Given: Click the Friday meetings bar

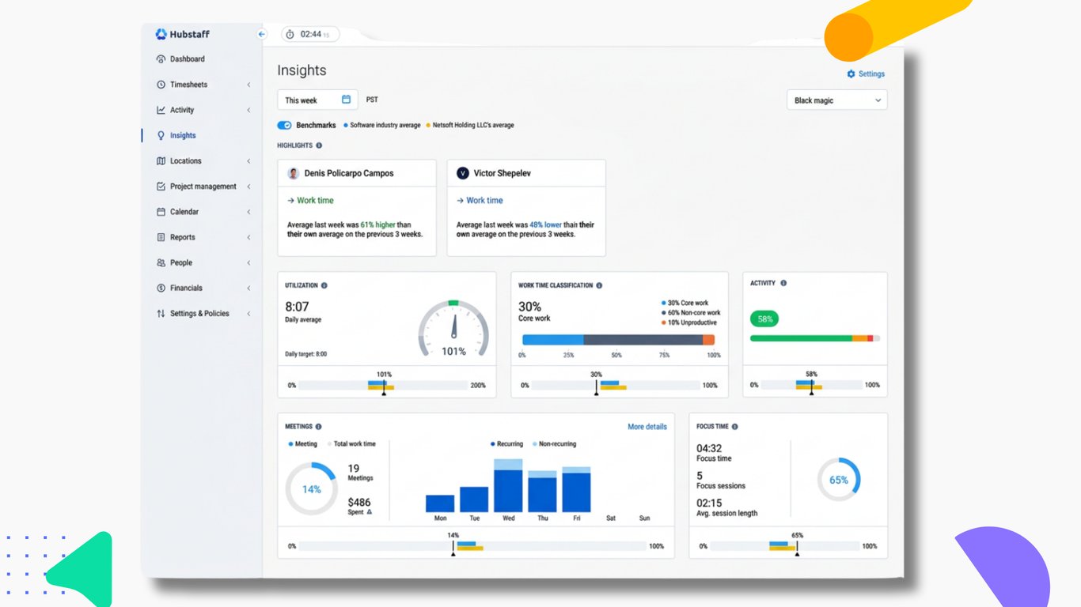Looking at the screenshot, I should coord(576,489).
